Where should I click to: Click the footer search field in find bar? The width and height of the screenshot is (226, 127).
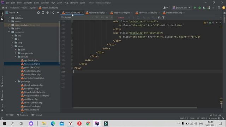click(78, 18)
